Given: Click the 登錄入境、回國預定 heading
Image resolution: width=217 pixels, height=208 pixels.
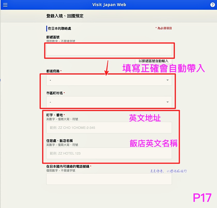Looking at the screenshot, I should pyautogui.click(x=65, y=16).
